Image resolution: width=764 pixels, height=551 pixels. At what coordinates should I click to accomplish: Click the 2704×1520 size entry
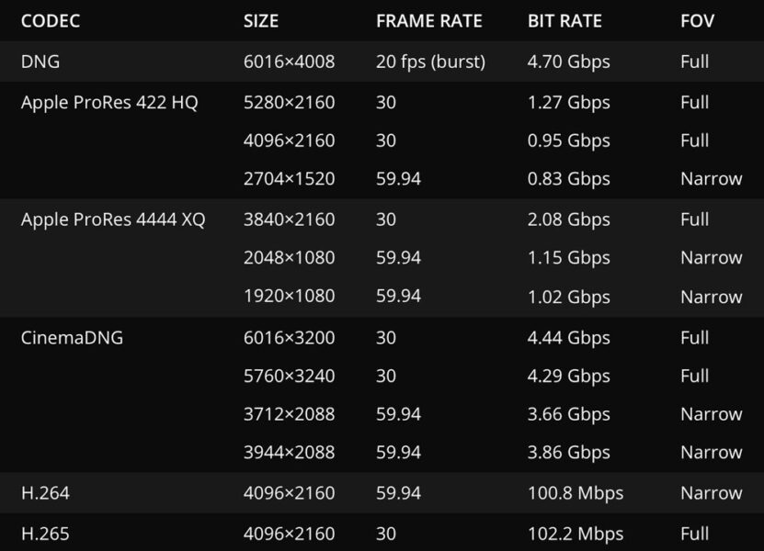click(x=289, y=179)
